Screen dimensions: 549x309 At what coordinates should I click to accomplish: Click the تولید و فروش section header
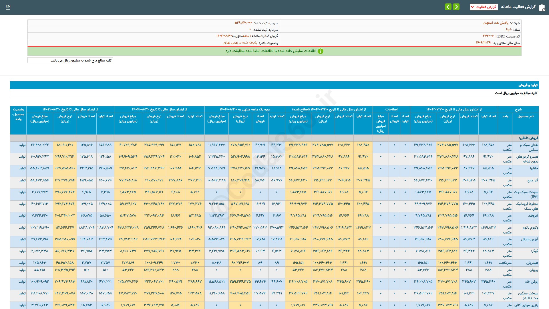point(528,85)
